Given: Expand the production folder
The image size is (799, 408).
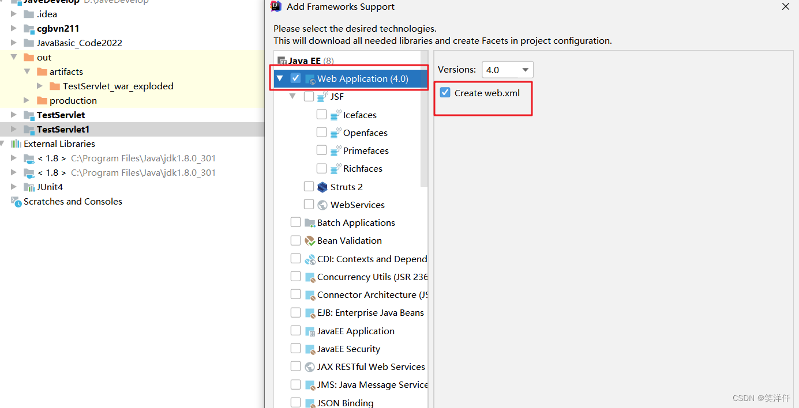Looking at the screenshot, I should 27,100.
